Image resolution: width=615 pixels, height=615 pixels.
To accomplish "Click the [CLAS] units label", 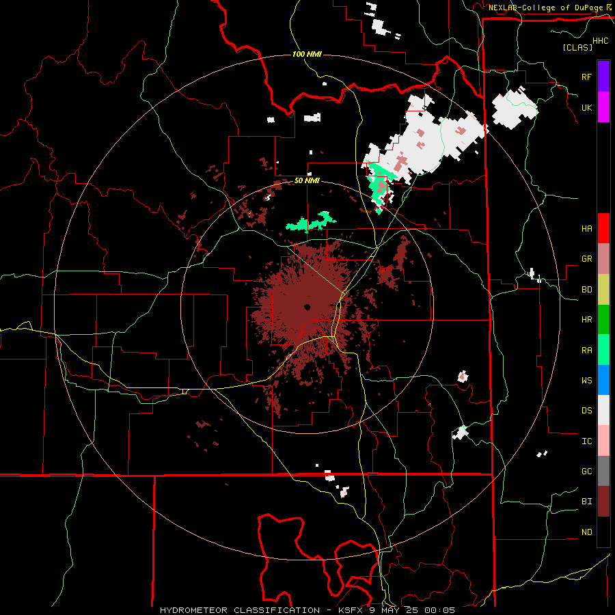I will [577, 47].
